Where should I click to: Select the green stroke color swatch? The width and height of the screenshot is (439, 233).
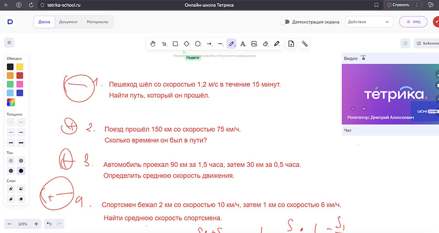[x=10, y=84]
